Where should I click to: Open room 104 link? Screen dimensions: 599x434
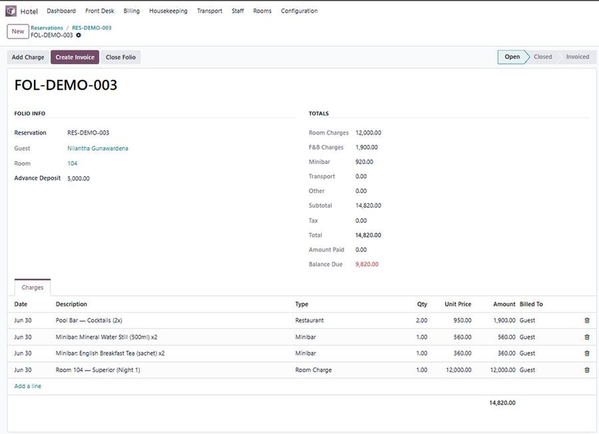point(72,163)
